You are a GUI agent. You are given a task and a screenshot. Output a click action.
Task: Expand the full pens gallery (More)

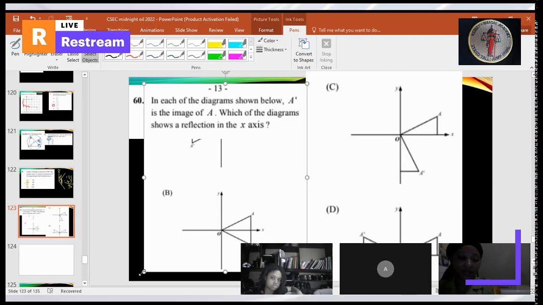click(x=251, y=57)
